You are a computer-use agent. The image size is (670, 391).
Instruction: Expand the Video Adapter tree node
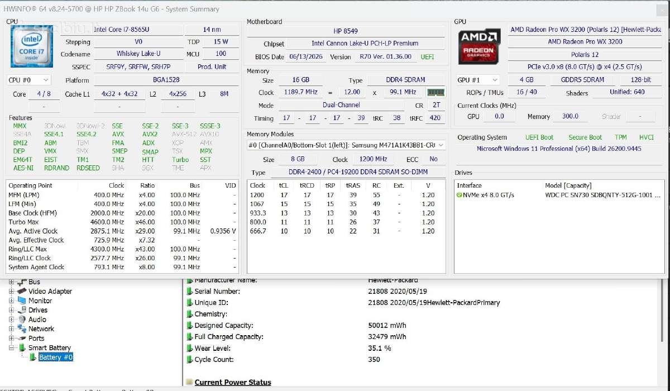tap(11, 291)
